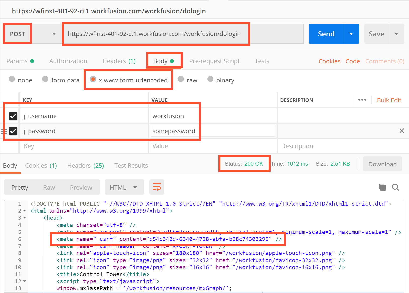Open the Pre-request Script tab
409x293 pixels.
pyautogui.click(x=214, y=61)
